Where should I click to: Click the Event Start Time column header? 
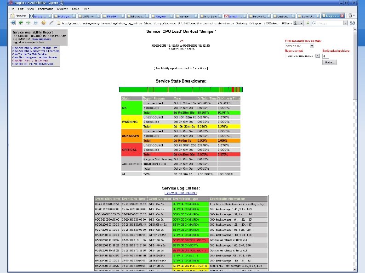click(108, 199)
